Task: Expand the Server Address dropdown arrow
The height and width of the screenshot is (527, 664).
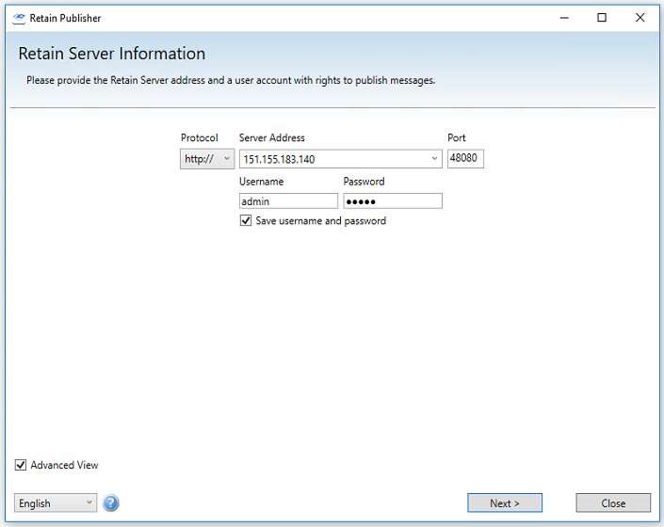Action: (434, 159)
